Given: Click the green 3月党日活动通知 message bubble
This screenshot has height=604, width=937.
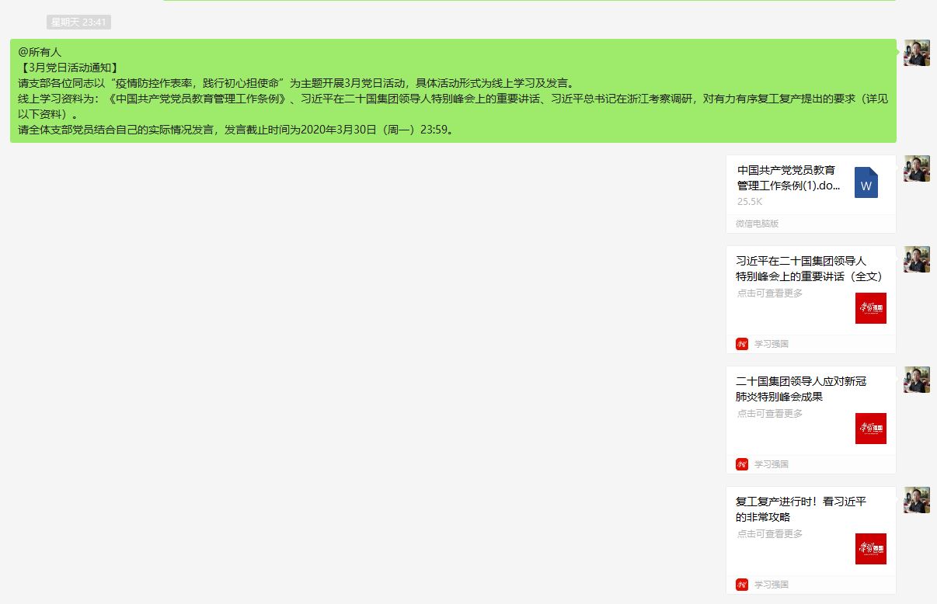Looking at the screenshot, I should [453, 91].
